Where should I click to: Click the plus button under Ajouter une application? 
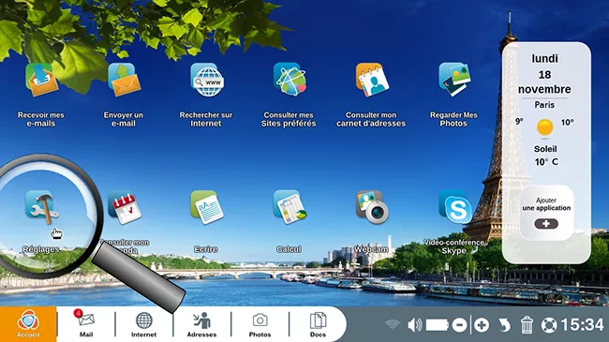pos(546,224)
